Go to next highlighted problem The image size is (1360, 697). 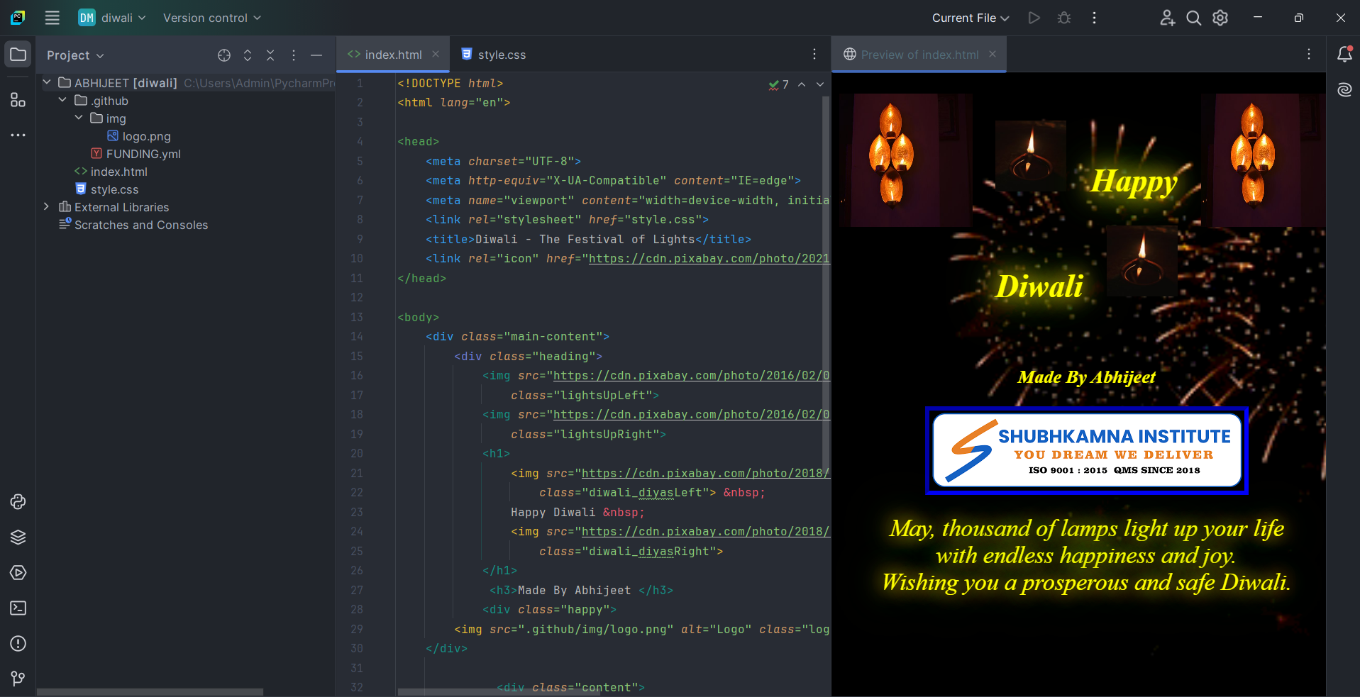820,84
